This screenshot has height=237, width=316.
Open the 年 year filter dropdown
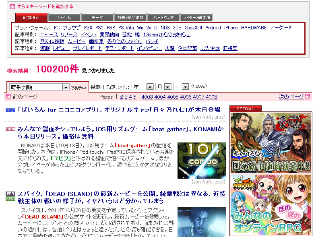(x=143, y=87)
